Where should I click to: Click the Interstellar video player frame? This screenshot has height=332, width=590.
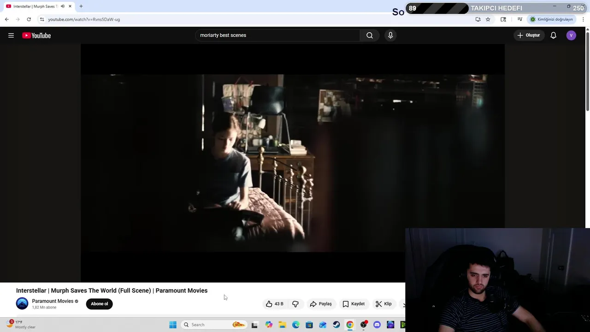[293, 163]
